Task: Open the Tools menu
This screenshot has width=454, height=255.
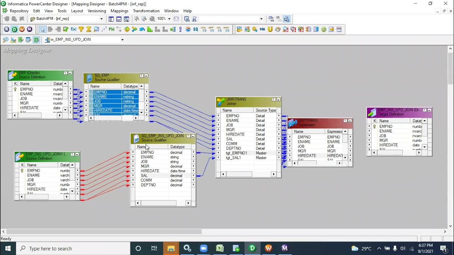Action: pyautogui.click(x=62, y=11)
